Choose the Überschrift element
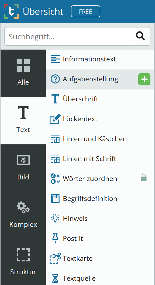Image resolution: width=155 pixels, height=285 pixels. click(x=100, y=99)
